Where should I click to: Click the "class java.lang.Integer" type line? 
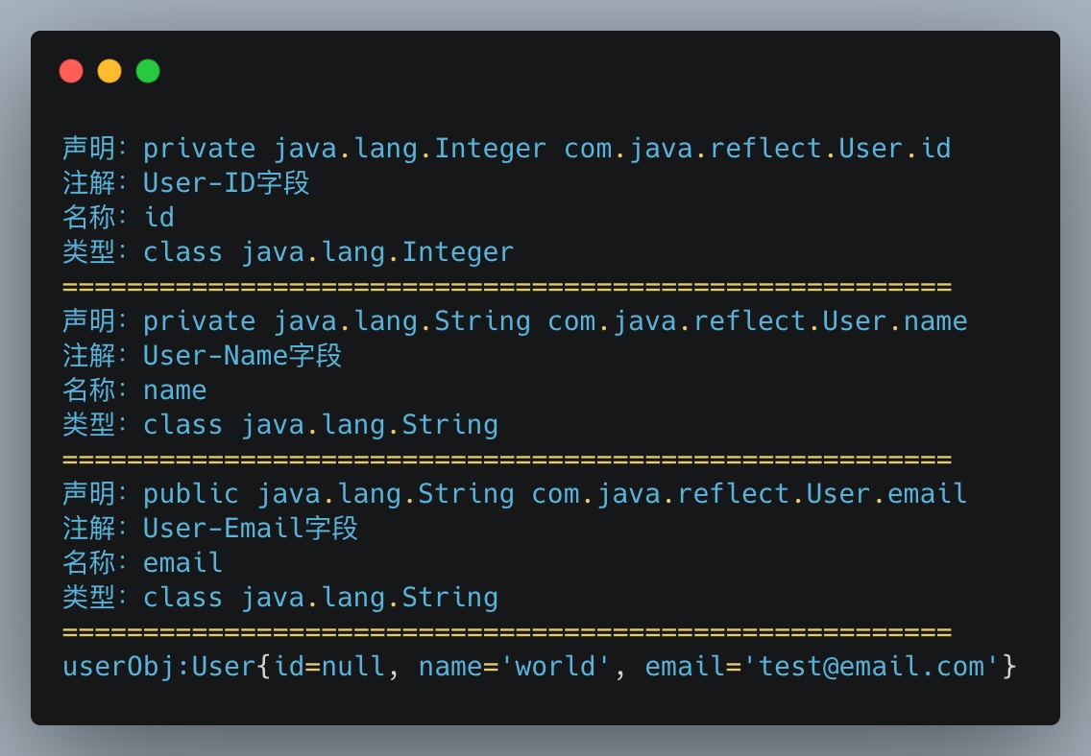(x=328, y=252)
